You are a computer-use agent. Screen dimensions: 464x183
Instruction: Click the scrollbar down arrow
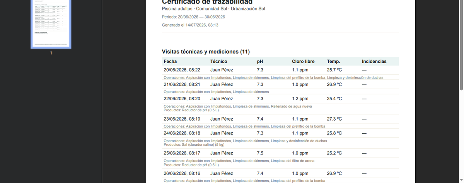[x=461, y=180]
